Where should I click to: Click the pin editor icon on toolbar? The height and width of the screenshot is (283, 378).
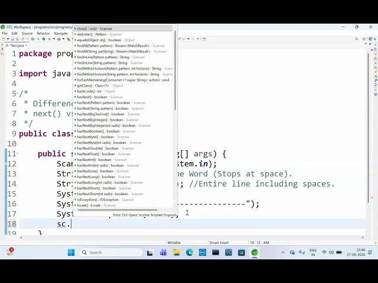(204, 39)
